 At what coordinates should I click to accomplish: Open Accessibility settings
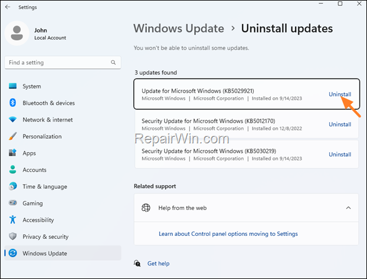(63, 220)
